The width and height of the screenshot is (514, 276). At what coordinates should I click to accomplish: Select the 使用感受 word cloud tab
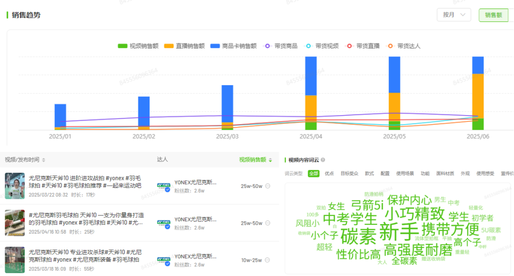tap(485, 173)
